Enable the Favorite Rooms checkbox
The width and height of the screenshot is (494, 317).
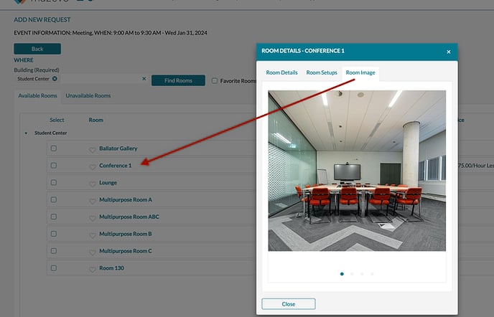pyautogui.click(x=215, y=81)
